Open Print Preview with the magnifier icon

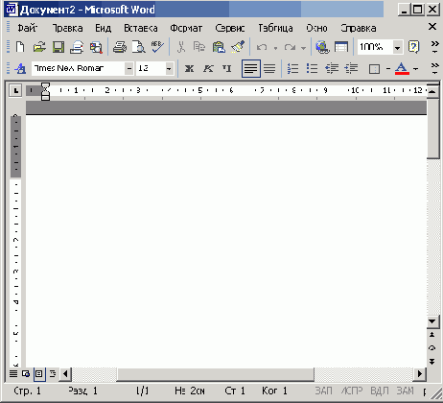(x=139, y=47)
